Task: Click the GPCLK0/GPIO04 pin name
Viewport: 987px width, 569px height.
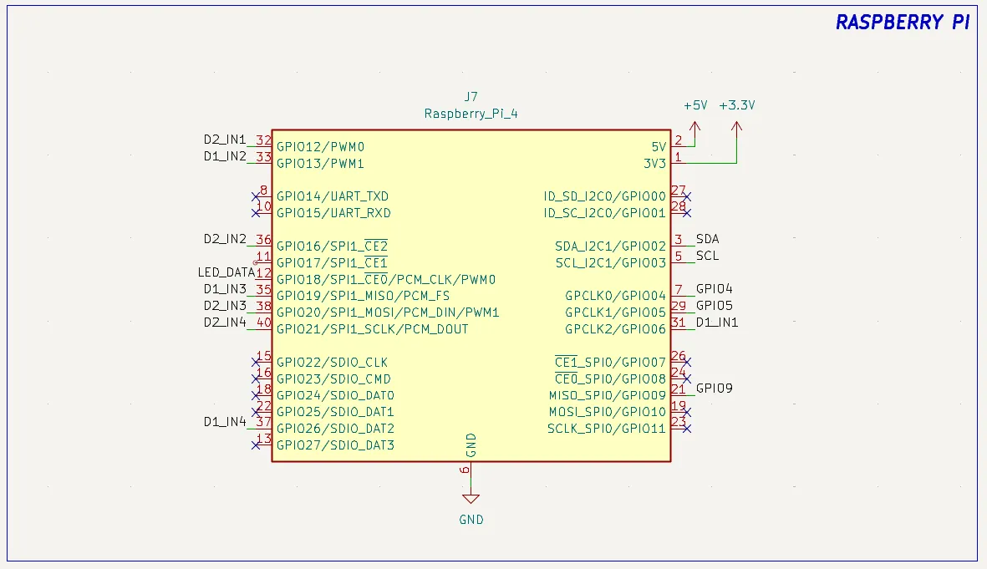Action: [x=615, y=296]
